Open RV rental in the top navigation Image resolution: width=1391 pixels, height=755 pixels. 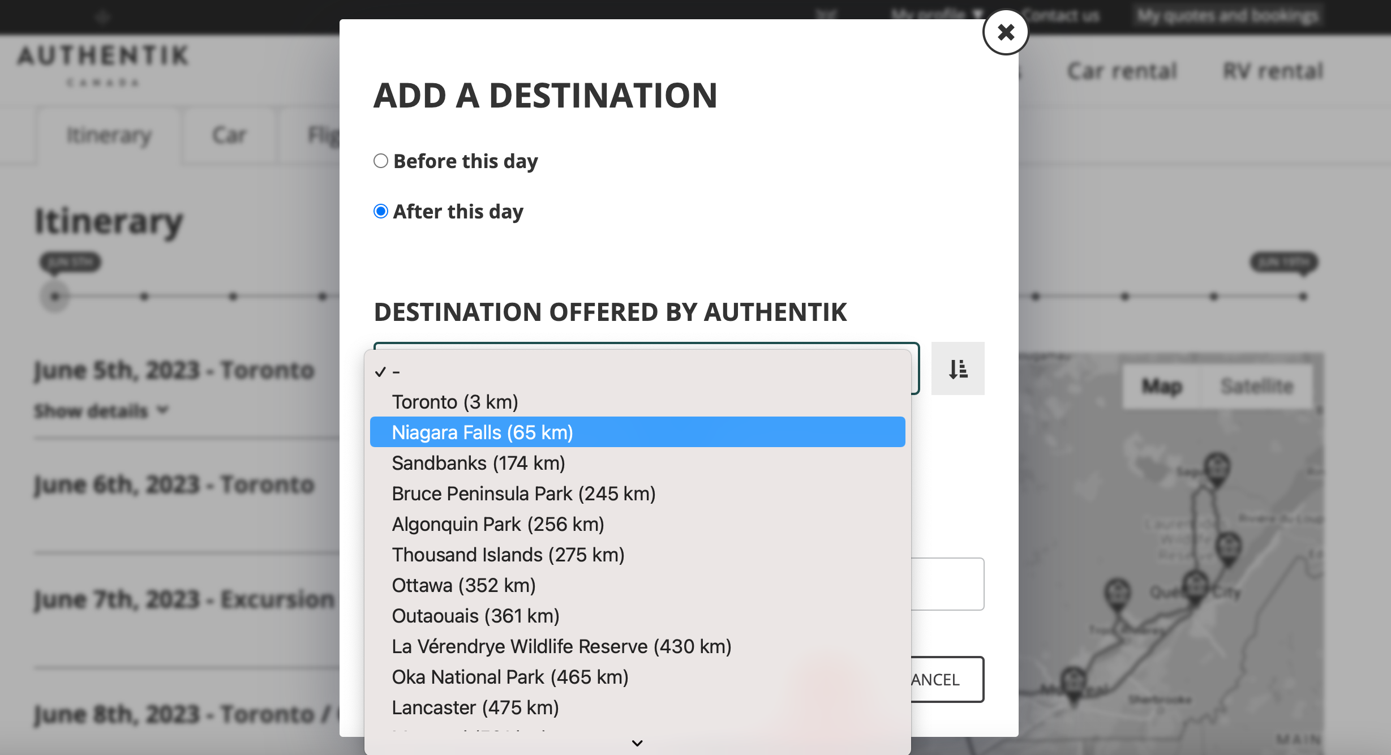[1273, 71]
